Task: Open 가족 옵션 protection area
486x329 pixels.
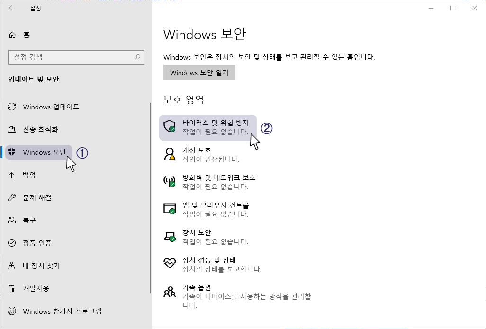Action: [197, 287]
